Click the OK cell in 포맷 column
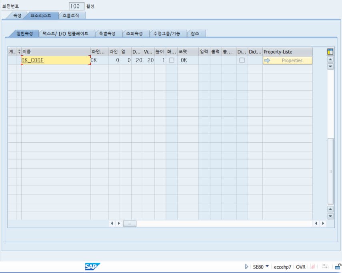342x273 pixels. pos(188,60)
